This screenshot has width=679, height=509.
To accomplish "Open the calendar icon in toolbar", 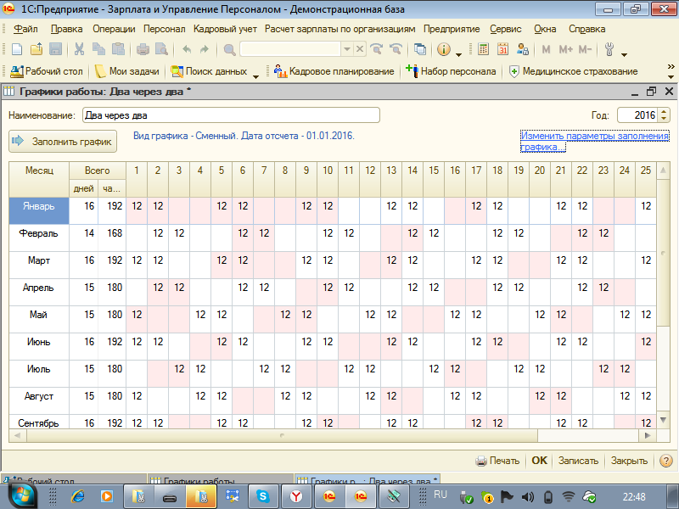I will (x=502, y=49).
